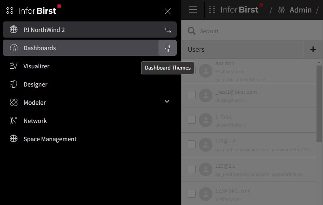Go to Dashboards
Viewport: 323px width, 205px height.
39,48
